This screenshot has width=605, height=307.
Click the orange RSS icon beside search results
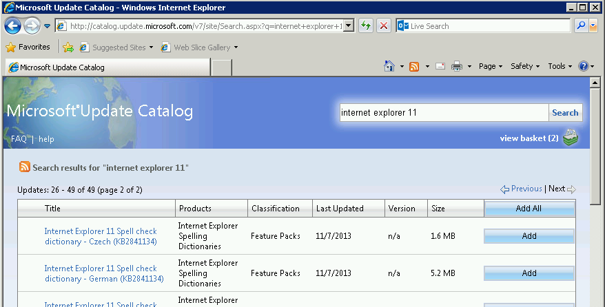[25, 167]
